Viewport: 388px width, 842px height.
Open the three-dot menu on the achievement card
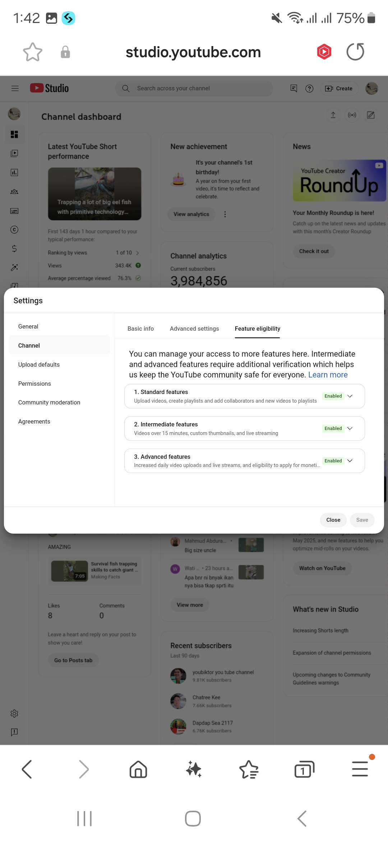225,214
